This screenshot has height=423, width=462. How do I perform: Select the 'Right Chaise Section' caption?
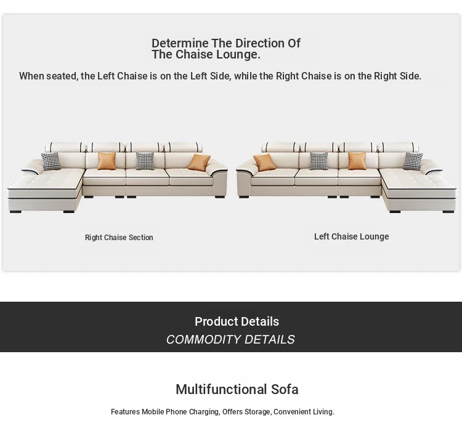119,238
